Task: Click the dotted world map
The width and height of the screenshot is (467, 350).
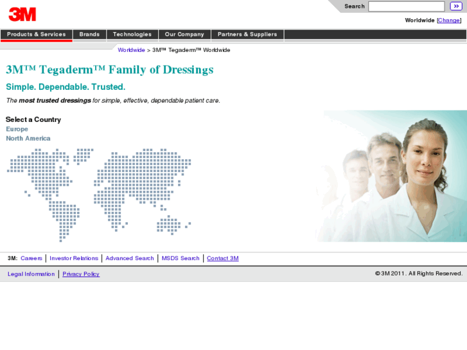Action: 99,195
